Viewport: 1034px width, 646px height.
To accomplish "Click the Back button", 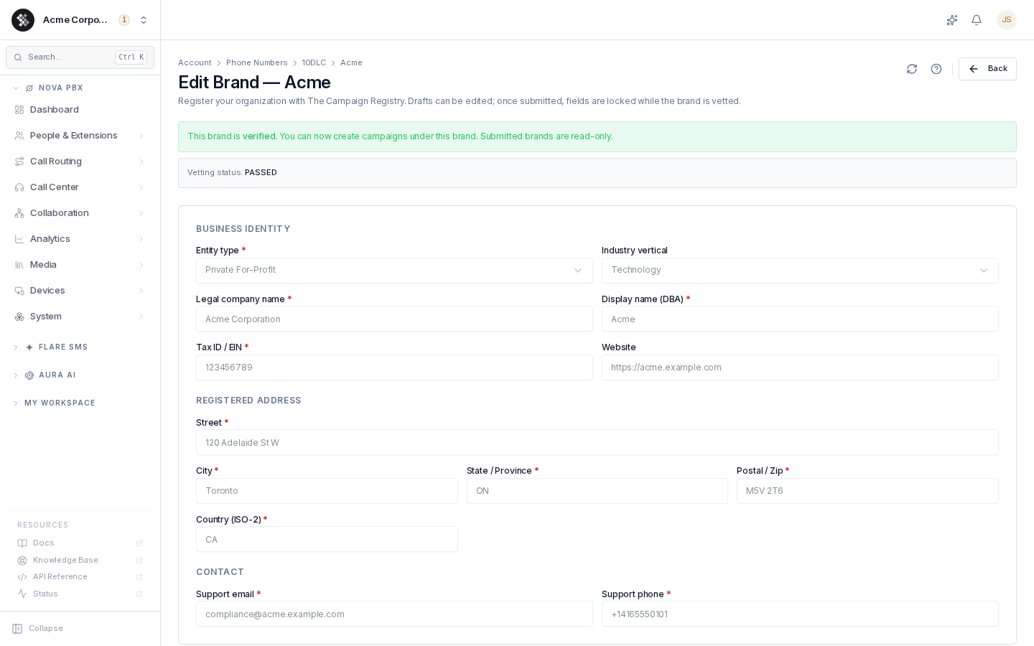I will pos(987,69).
